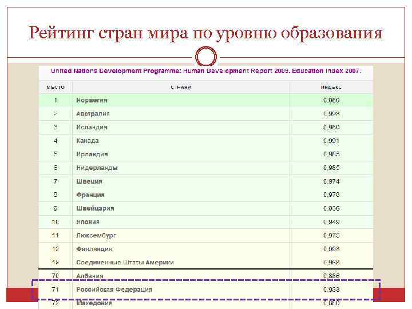Click the rank number 71 beside Российская Федерация
Image resolution: width=412 pixels, height=309 pixels.
point(56,290)
